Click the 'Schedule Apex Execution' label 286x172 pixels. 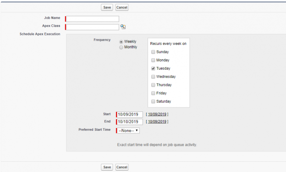point(40,34)
